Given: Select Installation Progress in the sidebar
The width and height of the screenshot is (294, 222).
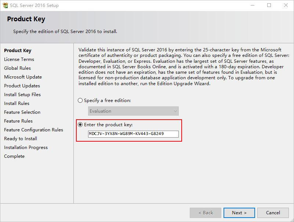Looking at the screenshot, I should 26,147.
